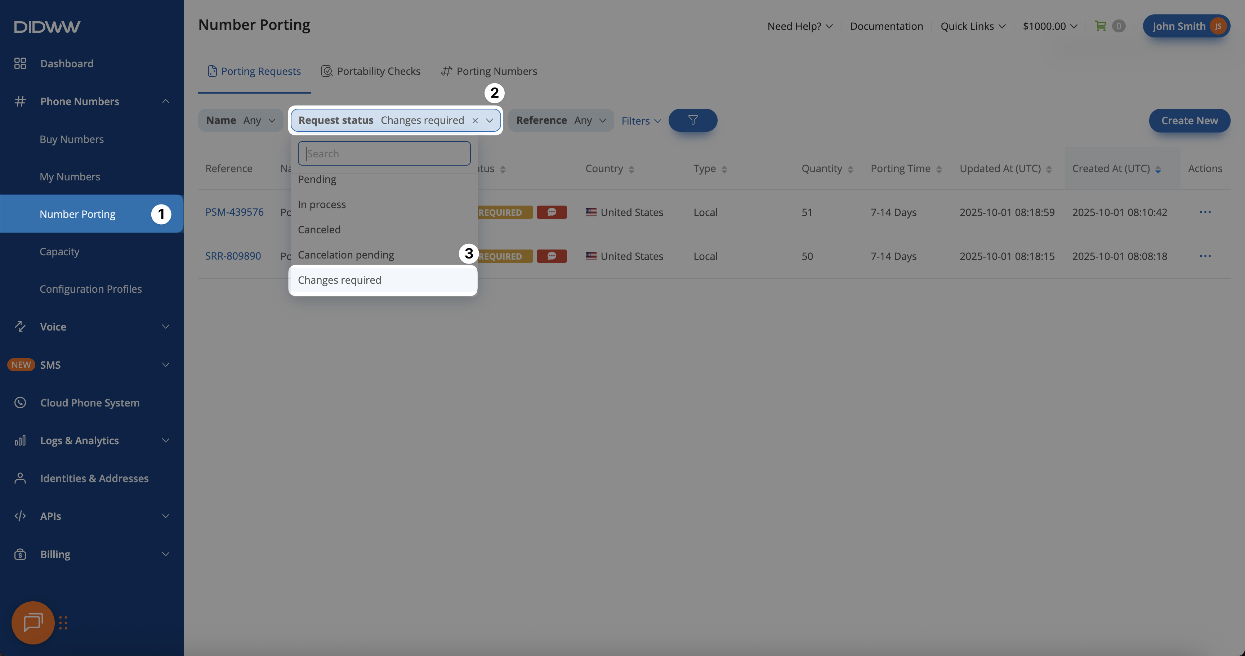Select Changes required status option
Screen dimensions: 1245x656
(339, 280)
